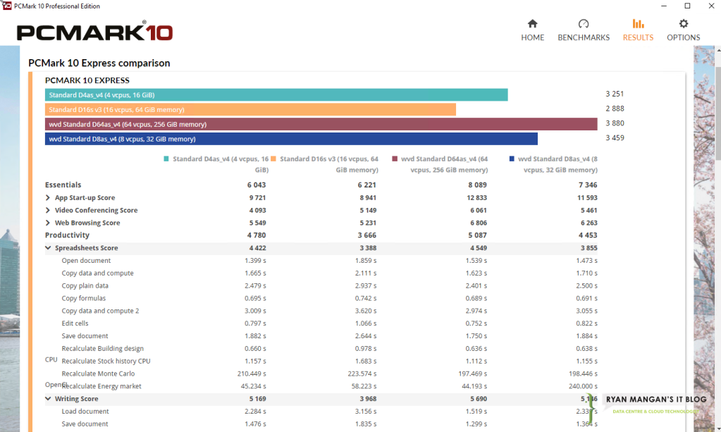
Task: Click the blue wvd Standard D8as_v4 bar
Action: tap(291, 139)
